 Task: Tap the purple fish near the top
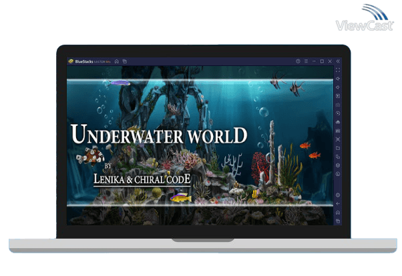pyautogui.click(x=120, y=83)
